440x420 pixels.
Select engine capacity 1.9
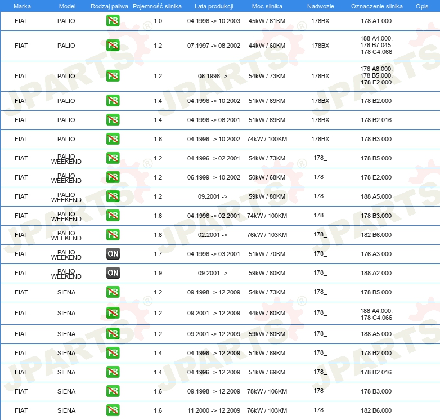pyautogui.click(x=158, y=273)
